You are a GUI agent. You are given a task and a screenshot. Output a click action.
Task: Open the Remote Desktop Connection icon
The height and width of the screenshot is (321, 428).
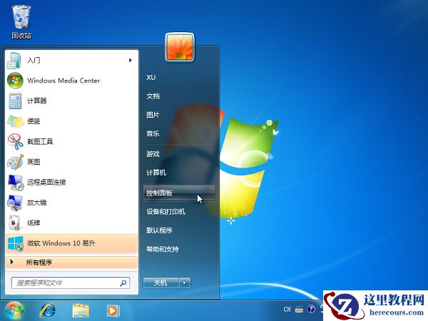(15, 182)
